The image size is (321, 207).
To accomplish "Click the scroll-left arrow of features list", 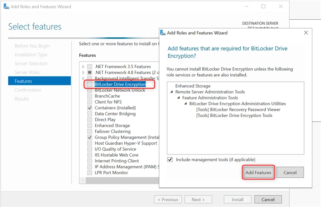I will point(83,181).
